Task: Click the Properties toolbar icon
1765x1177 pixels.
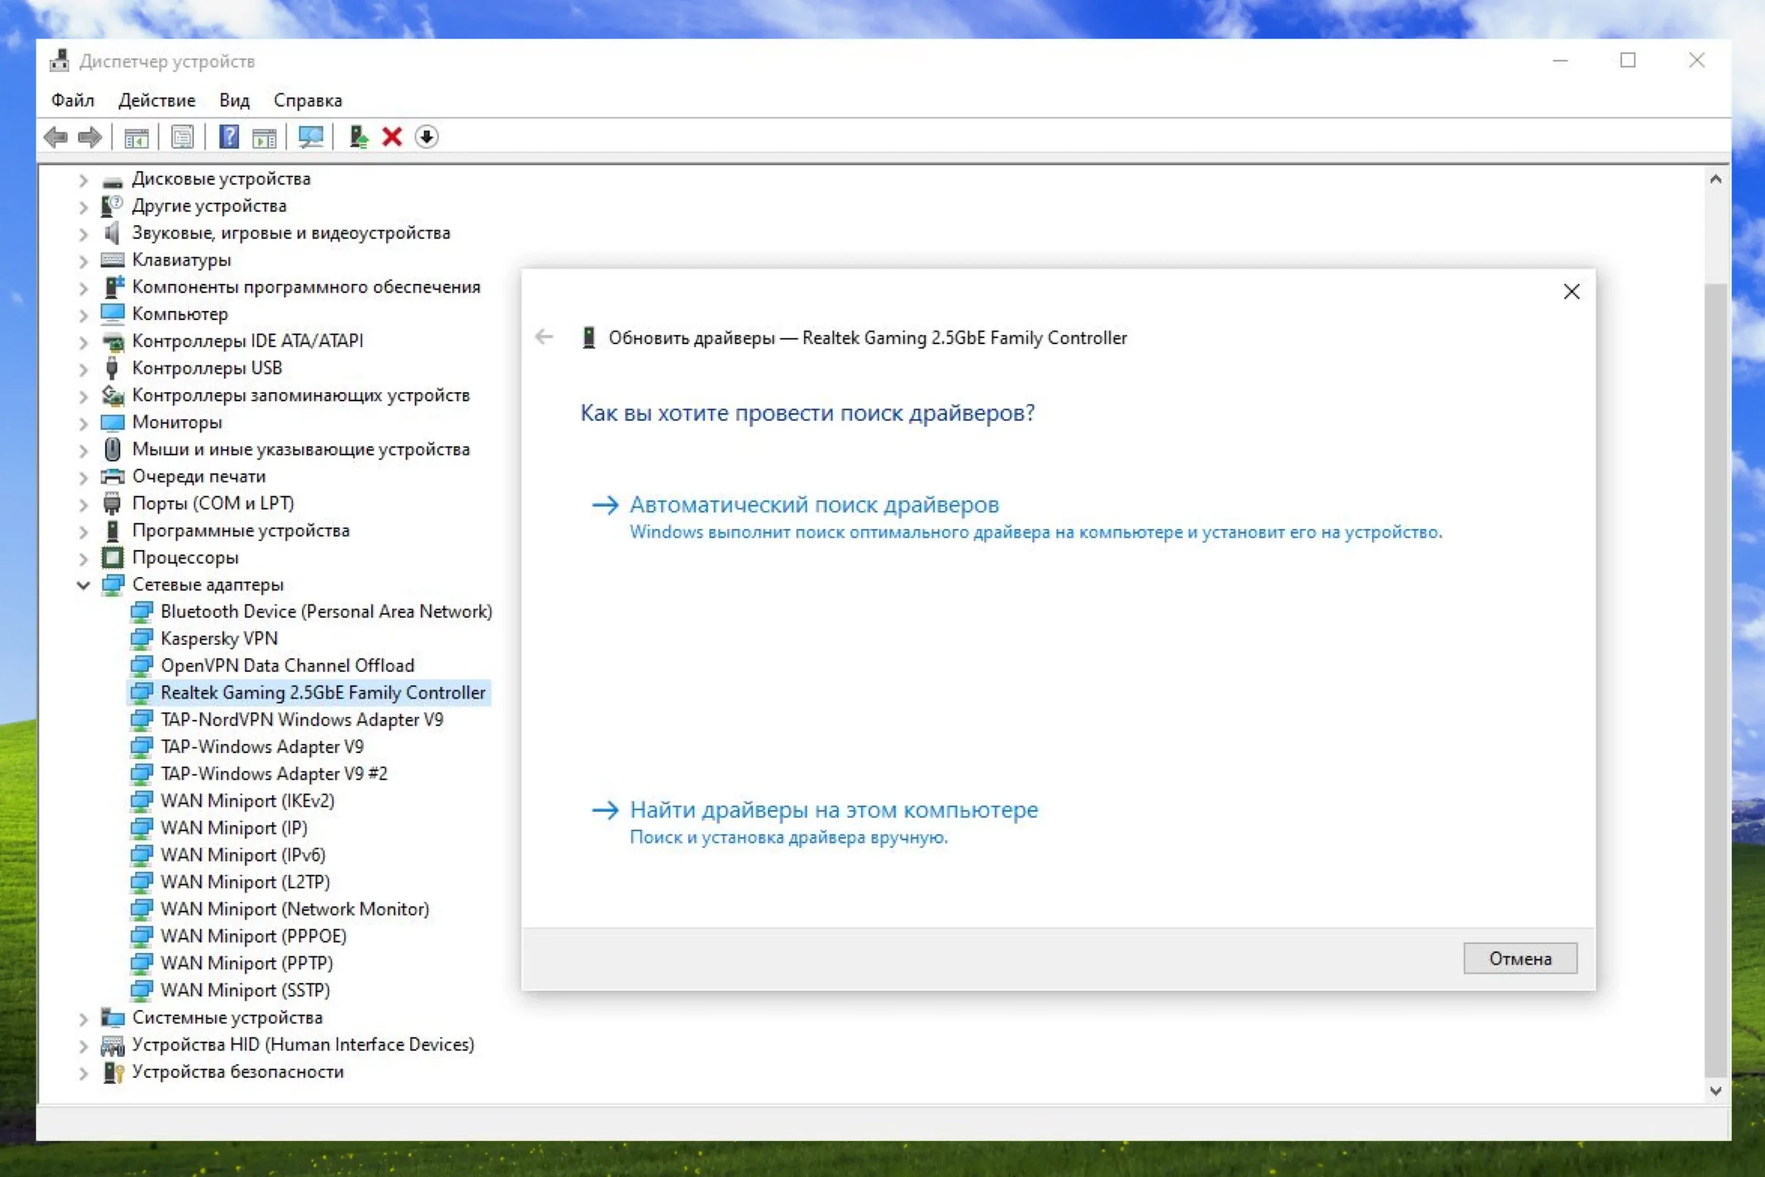Action: pos(182,137)
